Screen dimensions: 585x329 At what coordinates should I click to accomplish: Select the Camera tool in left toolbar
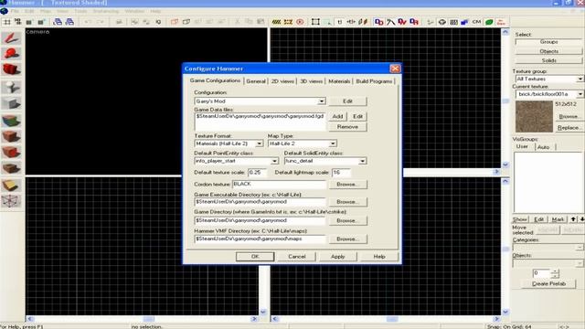tap(11, 69)
